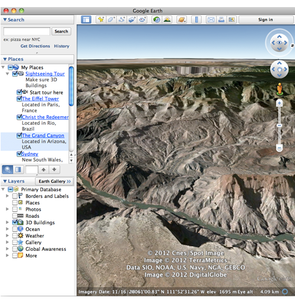This screenshot has height=304, width=295.
Task: Add a placemark with the pushpin icon
Action: 101,19
